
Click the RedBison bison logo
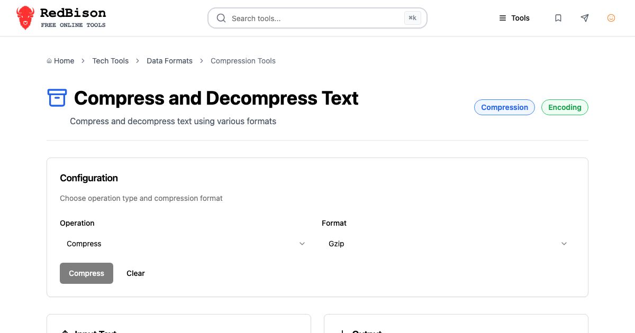(25, 18)
